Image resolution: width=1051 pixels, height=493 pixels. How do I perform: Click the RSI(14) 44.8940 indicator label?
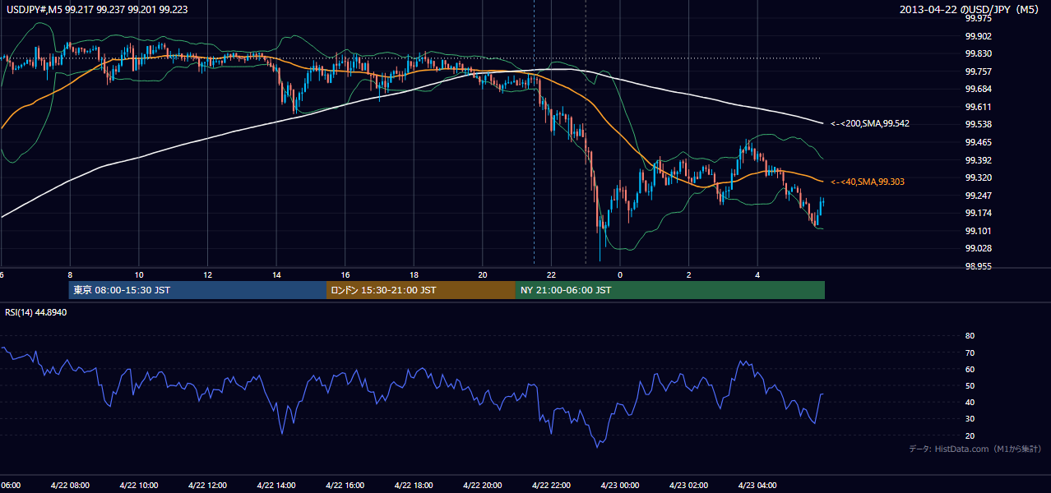pyautogui.click(x=36, y=312)
